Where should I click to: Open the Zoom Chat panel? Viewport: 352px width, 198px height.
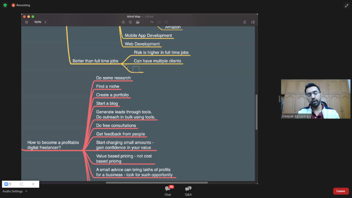coord(167,190)
